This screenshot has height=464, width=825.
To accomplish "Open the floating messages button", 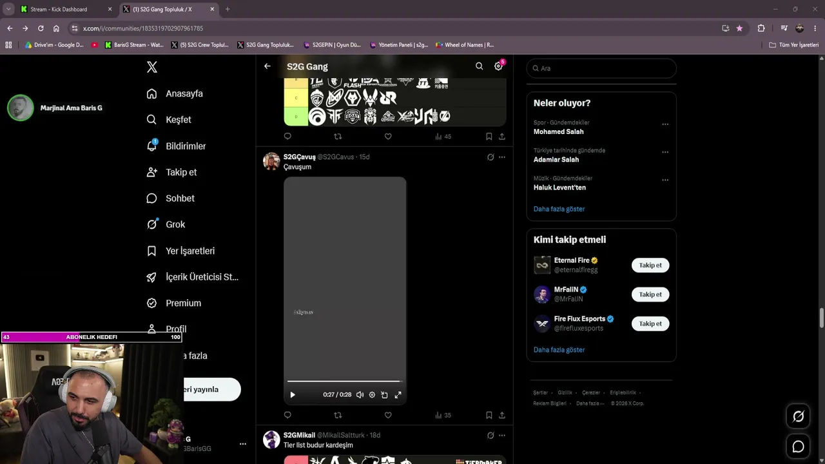I will point(798,446).
